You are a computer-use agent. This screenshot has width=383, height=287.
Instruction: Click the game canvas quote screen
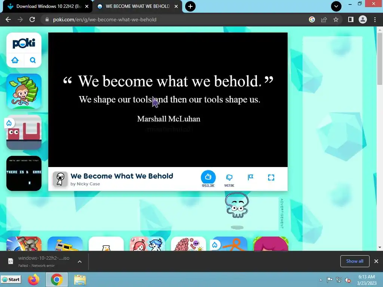tap(168, 99)
